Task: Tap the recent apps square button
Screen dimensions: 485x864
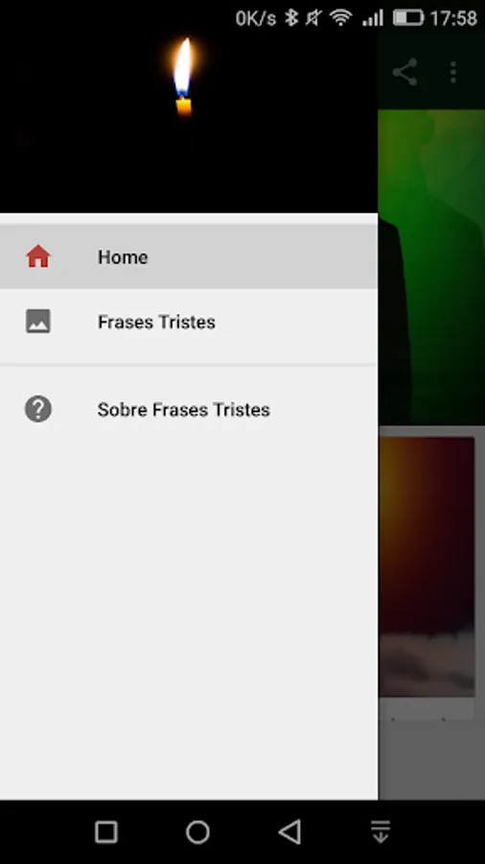Action: click(106, 831)
